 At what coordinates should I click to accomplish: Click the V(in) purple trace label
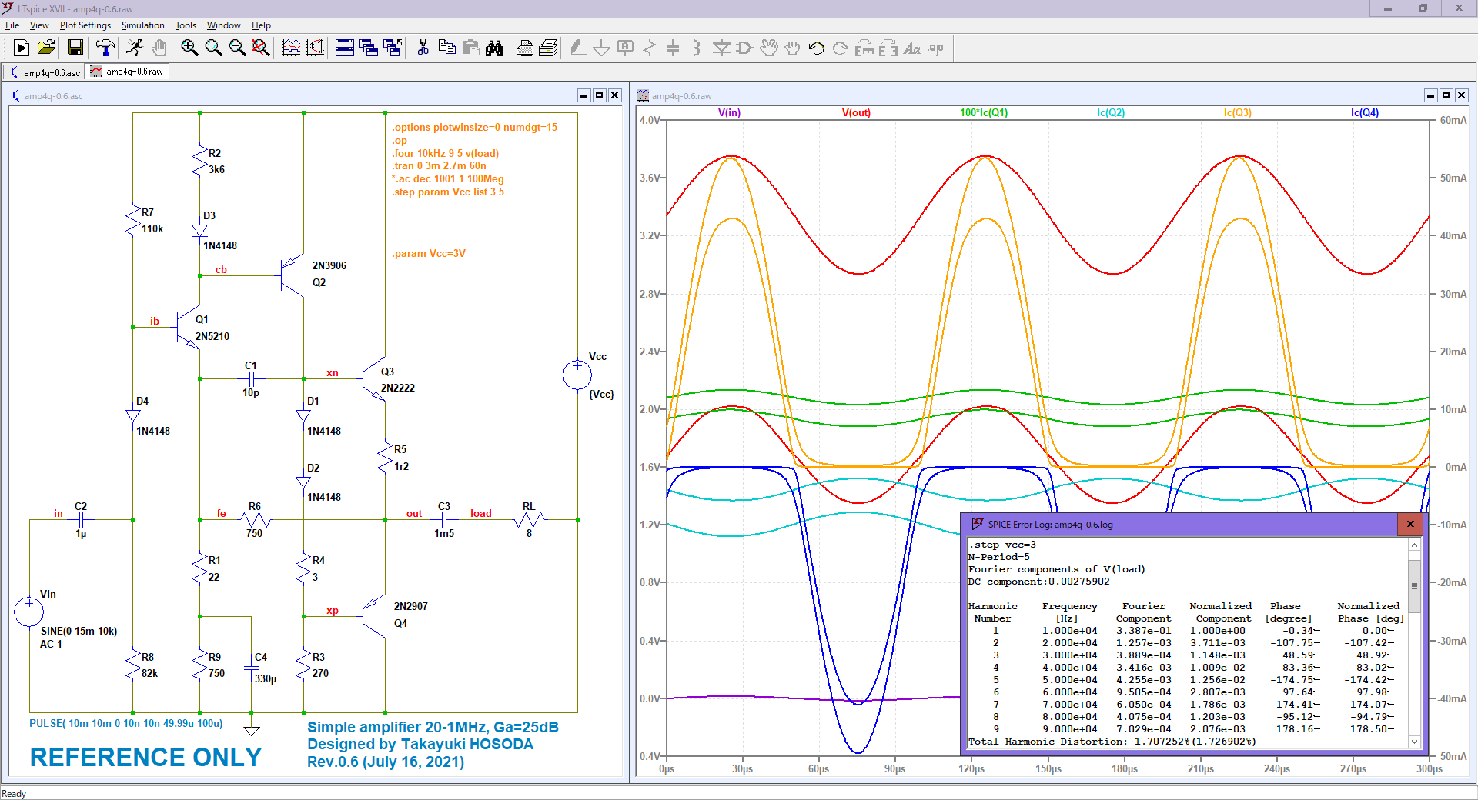coord(728,112)
